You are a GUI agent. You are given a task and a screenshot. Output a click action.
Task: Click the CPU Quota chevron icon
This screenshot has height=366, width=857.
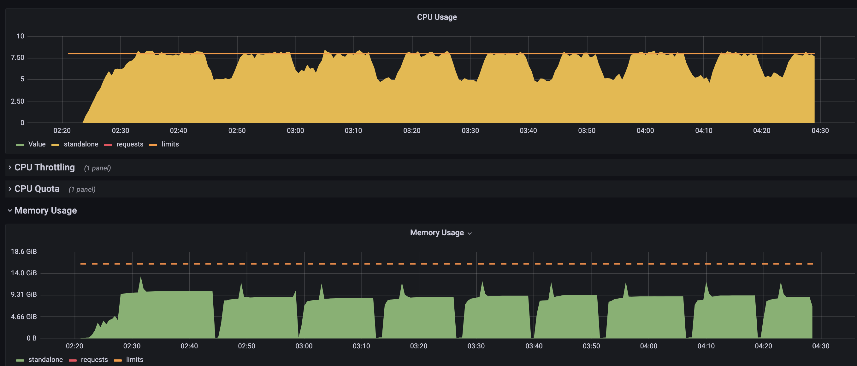point(9,189)
